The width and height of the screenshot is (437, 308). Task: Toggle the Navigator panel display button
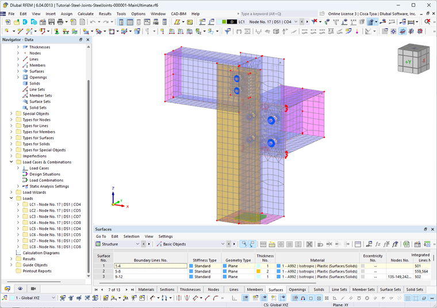tap(121, 22)
